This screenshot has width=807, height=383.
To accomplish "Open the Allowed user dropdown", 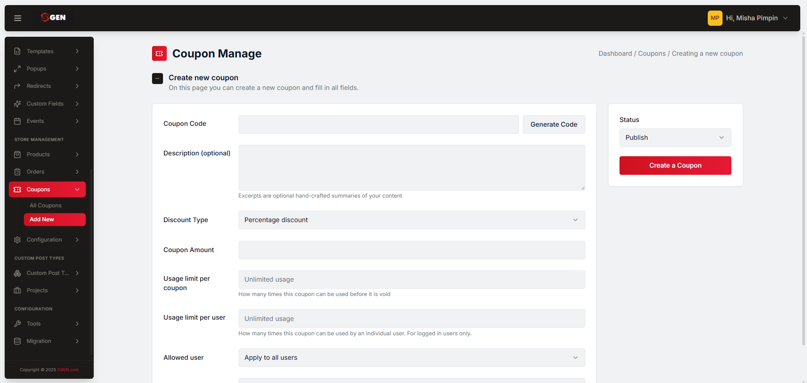I will click(x=412, y=358).
